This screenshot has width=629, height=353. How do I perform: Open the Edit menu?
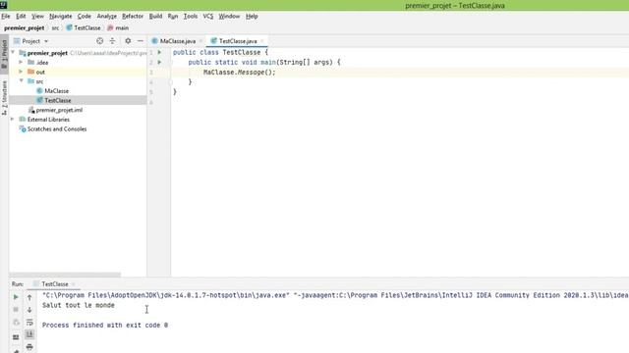tap(21, 17)
